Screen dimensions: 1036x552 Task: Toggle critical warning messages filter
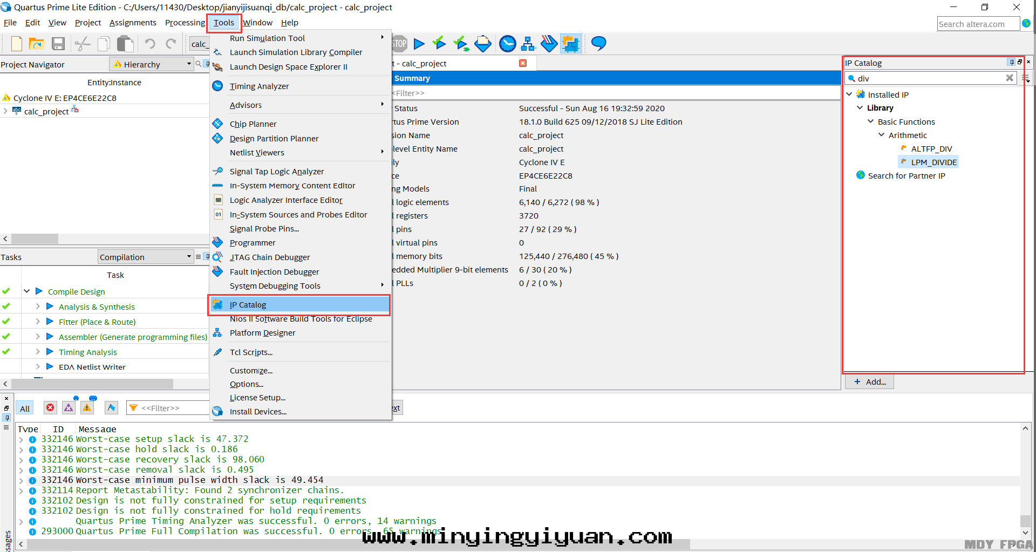click(x=69, y=408)
